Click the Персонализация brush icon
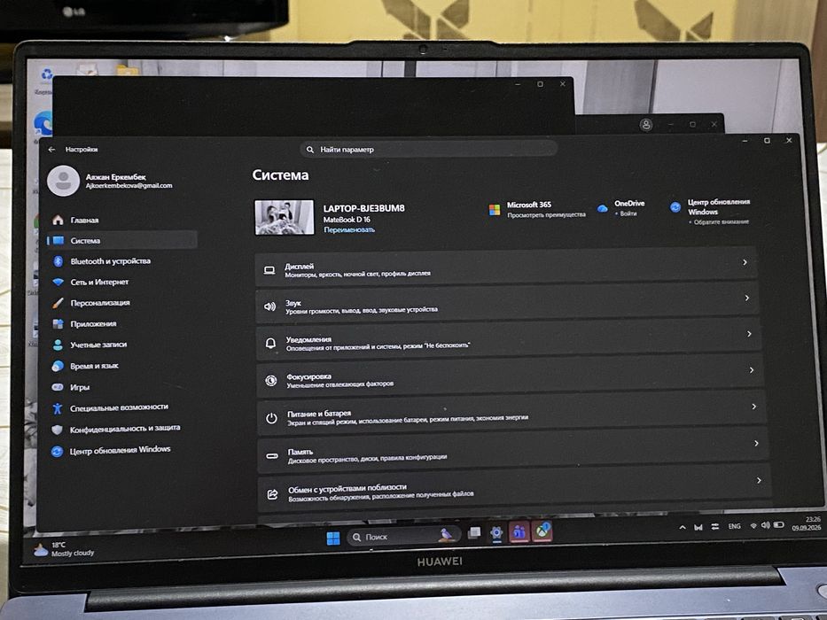827x620 pixels. (58, 303)
